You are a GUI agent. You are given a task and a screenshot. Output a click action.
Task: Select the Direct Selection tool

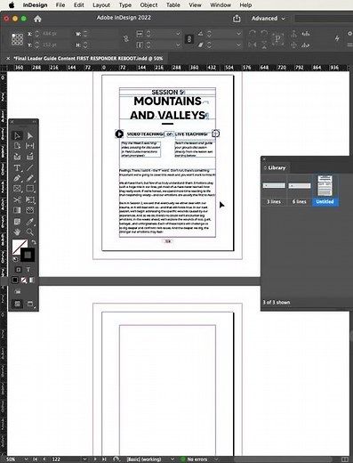pyautogui.click(x=30, y=135)
